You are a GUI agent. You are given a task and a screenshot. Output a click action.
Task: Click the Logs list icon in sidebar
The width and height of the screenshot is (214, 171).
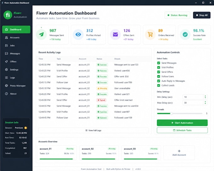coord(6,78)
